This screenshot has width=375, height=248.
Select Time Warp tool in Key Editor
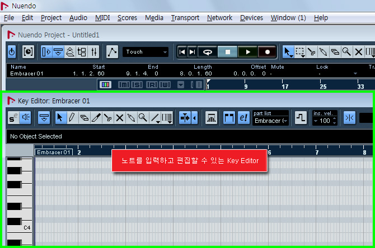click(x=167, y=118)
